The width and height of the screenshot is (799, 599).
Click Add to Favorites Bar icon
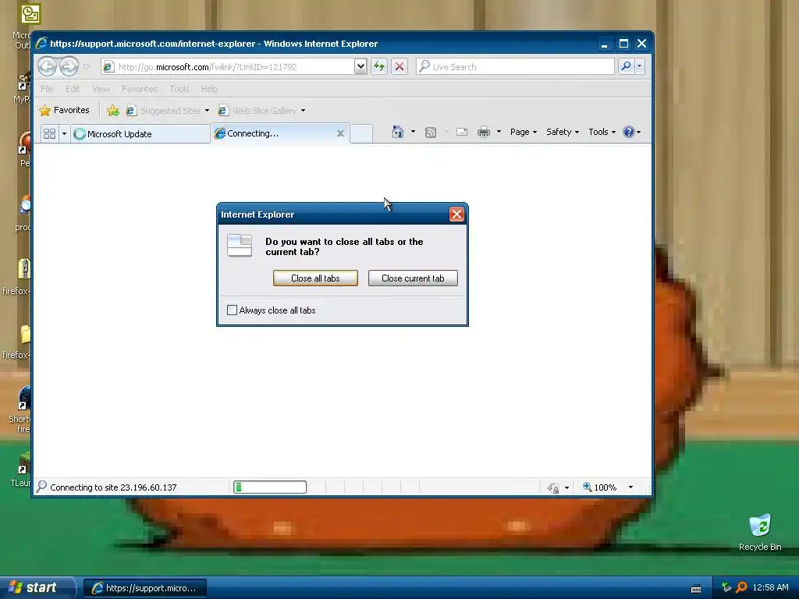[x=113, y=110]
